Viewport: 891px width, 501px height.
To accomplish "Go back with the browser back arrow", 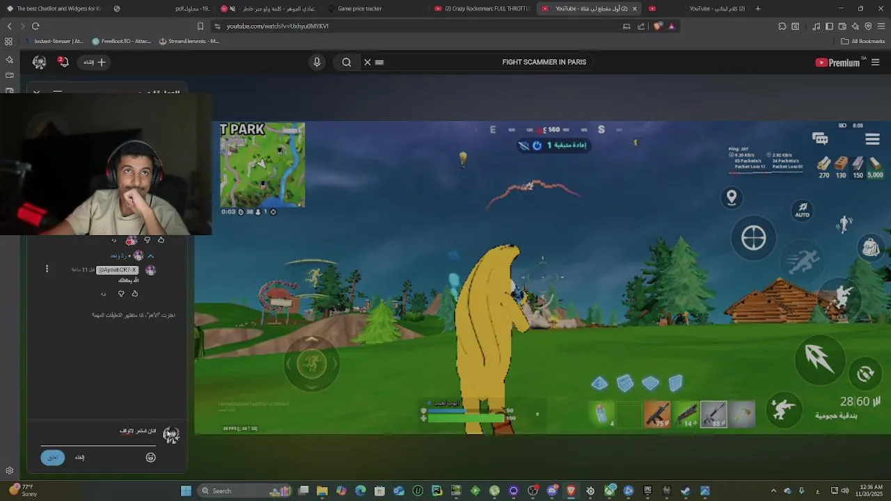I will click(9, 26).
